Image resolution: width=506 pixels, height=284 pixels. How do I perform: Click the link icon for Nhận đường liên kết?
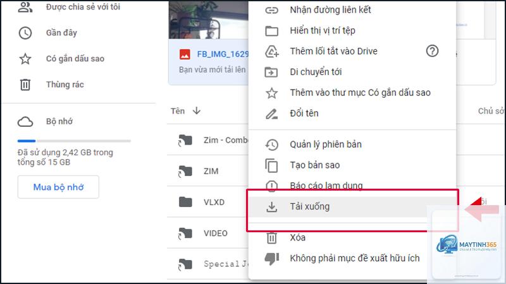[271, 10]
